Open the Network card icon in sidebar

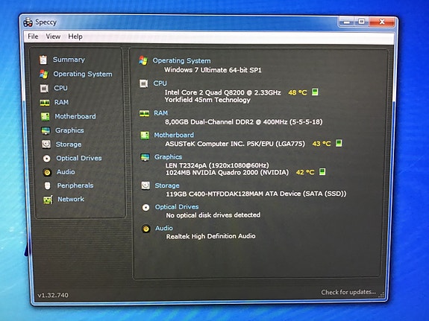(48, 200)
